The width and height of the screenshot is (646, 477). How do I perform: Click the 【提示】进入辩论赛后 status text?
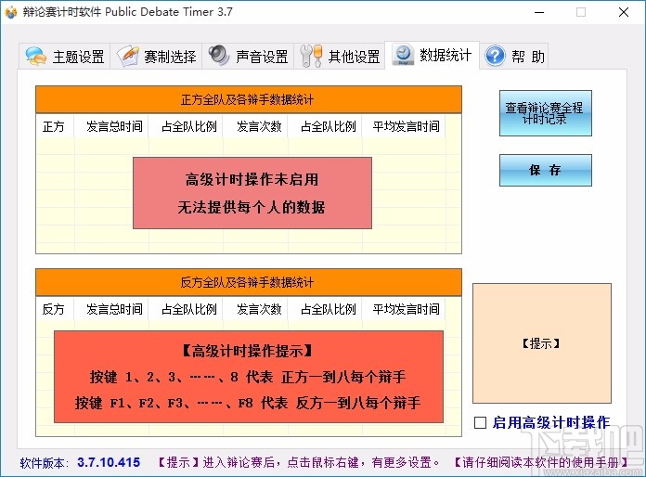[299, 462]
